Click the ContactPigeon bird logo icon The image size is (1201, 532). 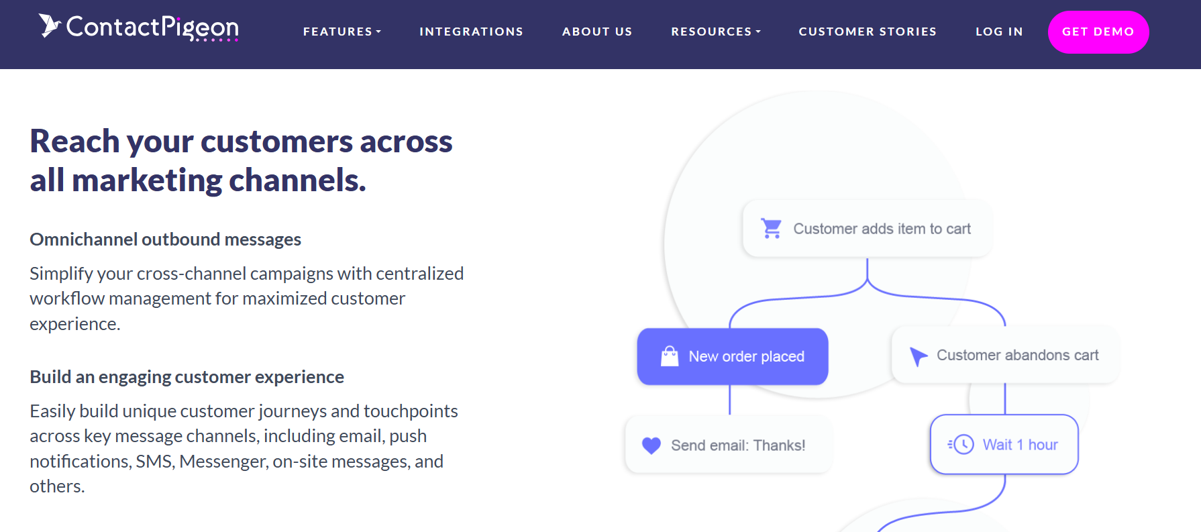[x=50, y=25]
